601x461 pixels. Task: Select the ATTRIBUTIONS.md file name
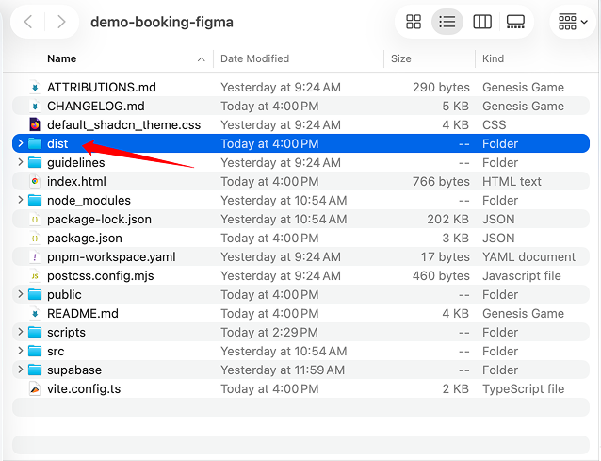(102, 87)
